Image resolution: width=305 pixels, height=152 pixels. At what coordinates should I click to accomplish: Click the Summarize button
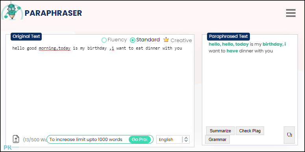(220, 131)
